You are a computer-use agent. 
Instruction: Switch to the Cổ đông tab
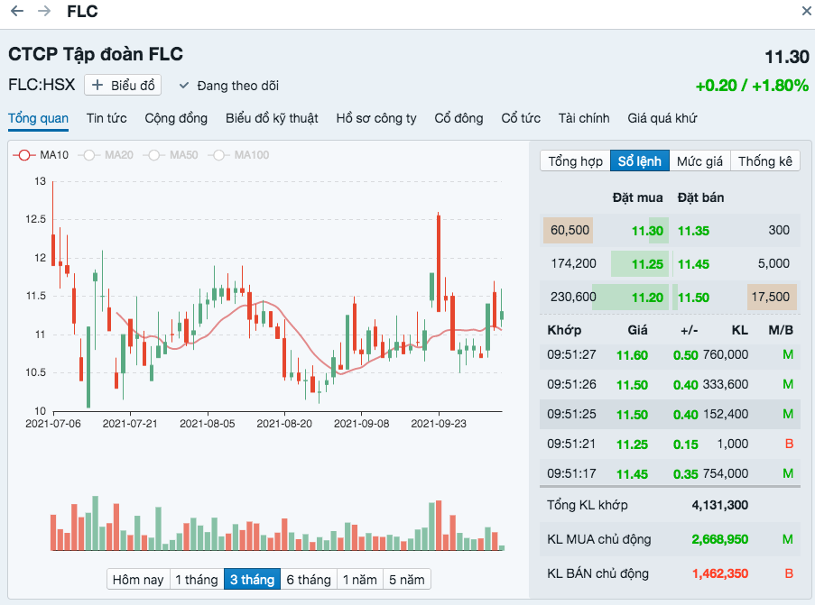pos(459,118)
